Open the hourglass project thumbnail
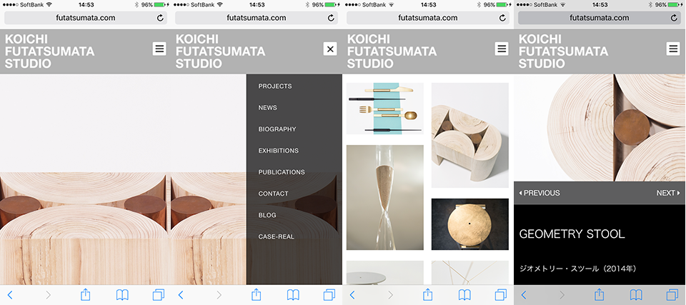Viewport: 686px width, 305px height. pyautogui.click(x=385, y=197)
